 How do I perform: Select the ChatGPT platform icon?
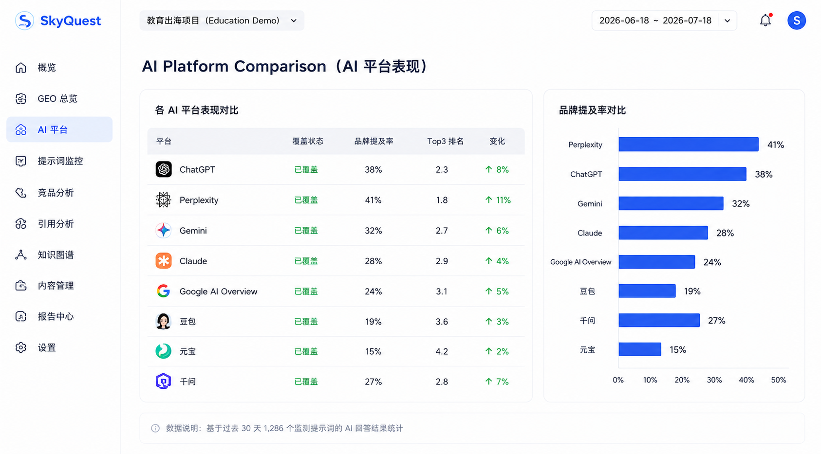click(x=164, y=169)
